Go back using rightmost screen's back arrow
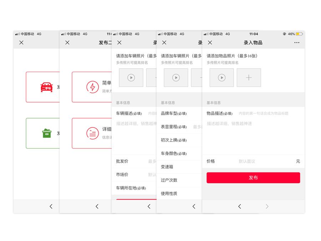The image size is (321, 241). coord(239,206)
